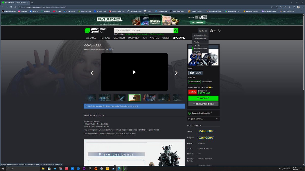Screen dimensions: 305x171
Task: Open Steam from the taskbar
Action: (113, 168)
